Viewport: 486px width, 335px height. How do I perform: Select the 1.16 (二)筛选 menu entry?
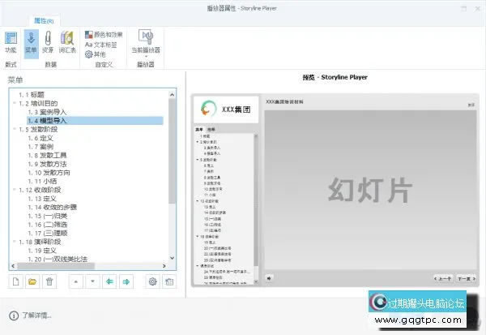click(48, 225)
